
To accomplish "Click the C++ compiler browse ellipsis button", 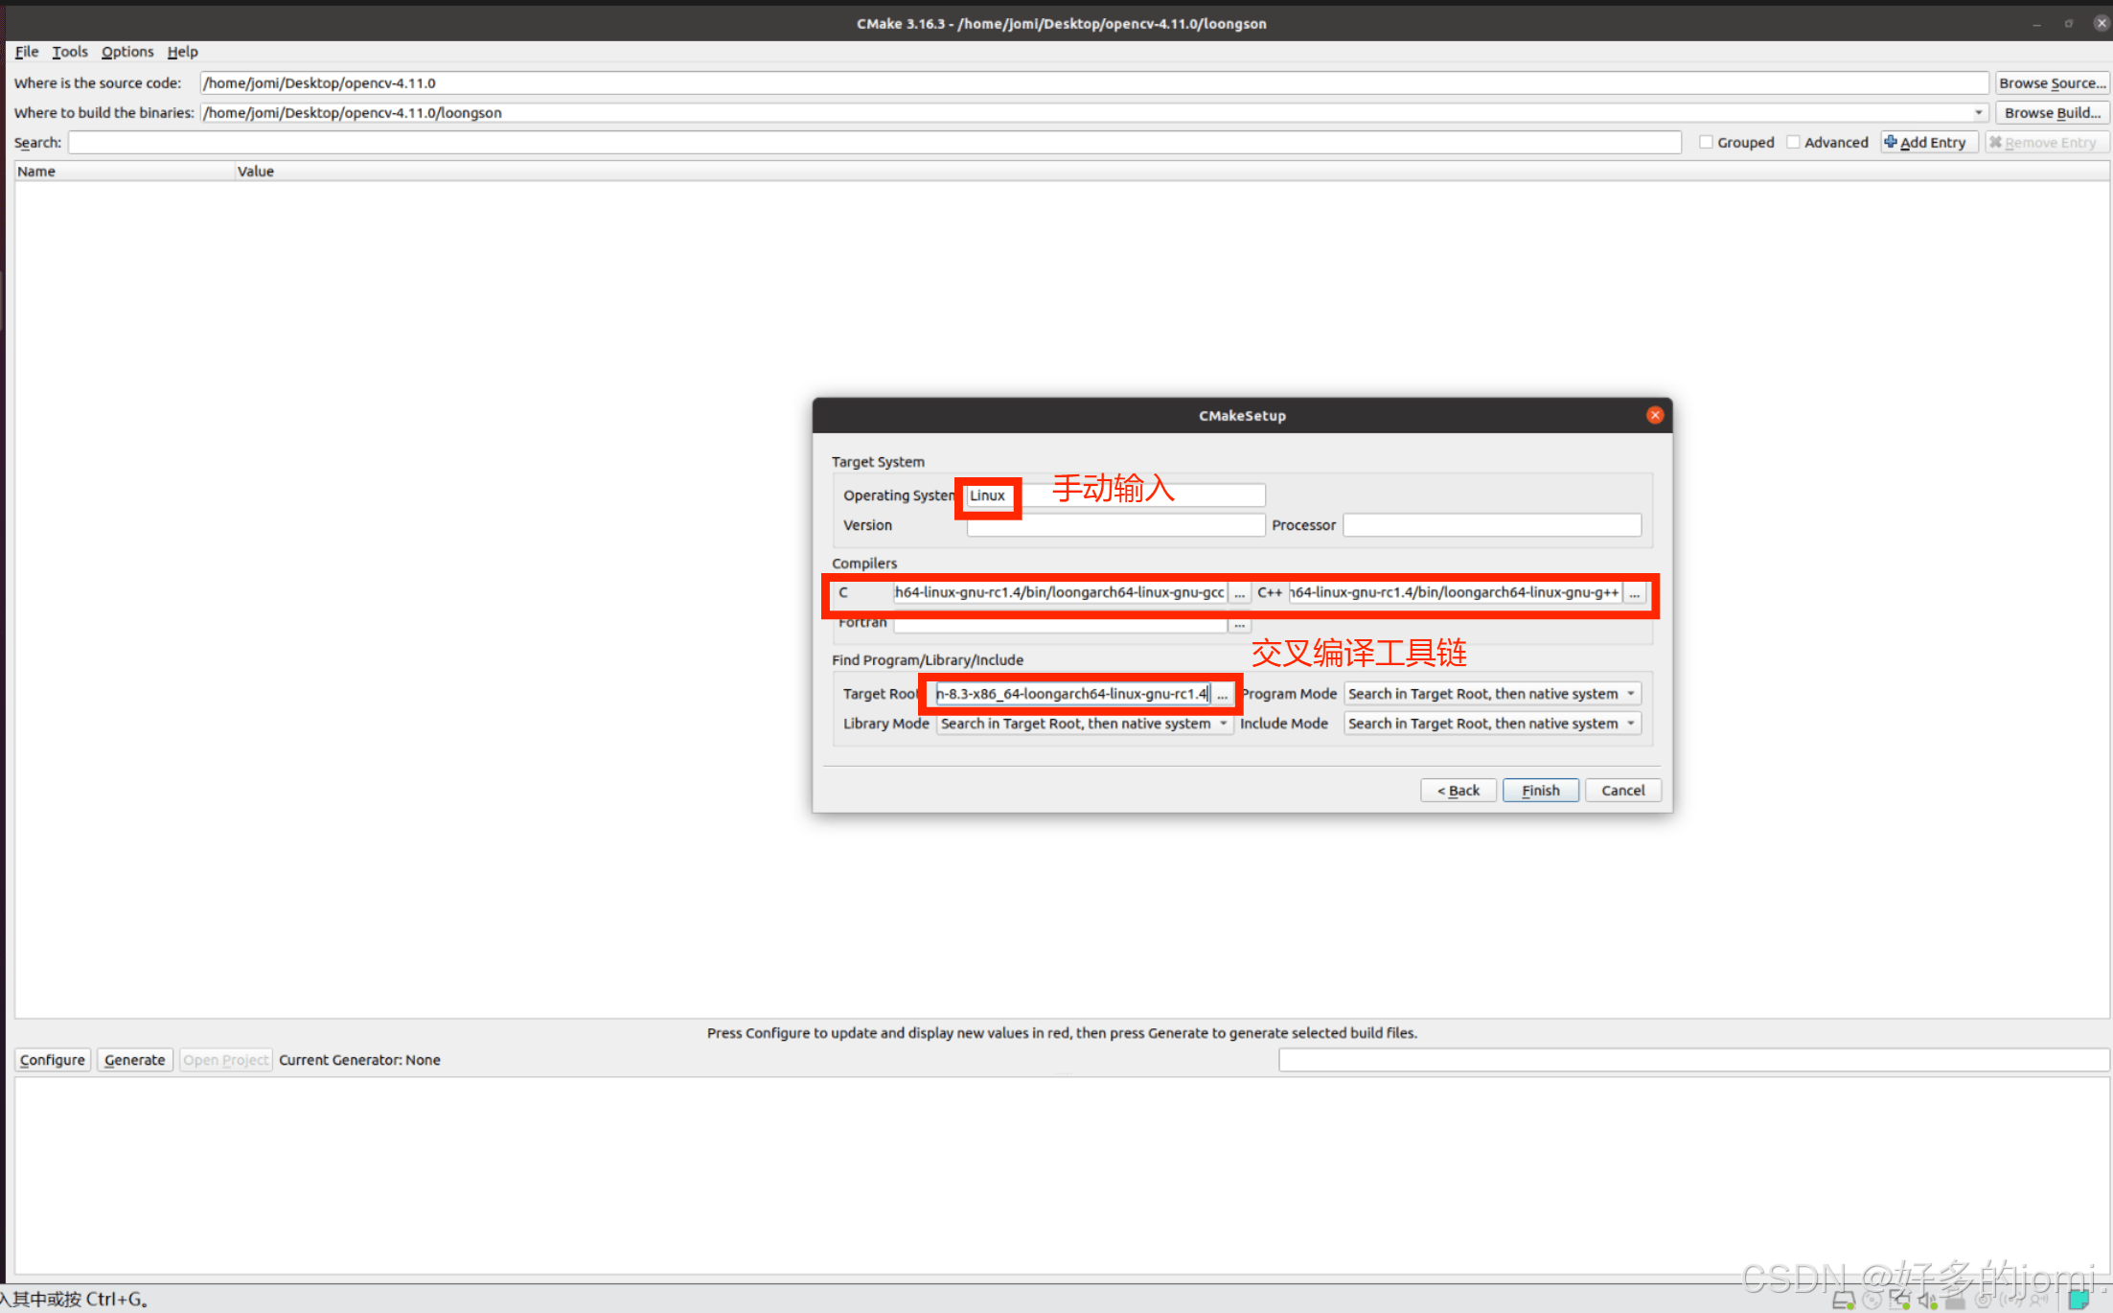I will click(x=1634, y=593).
